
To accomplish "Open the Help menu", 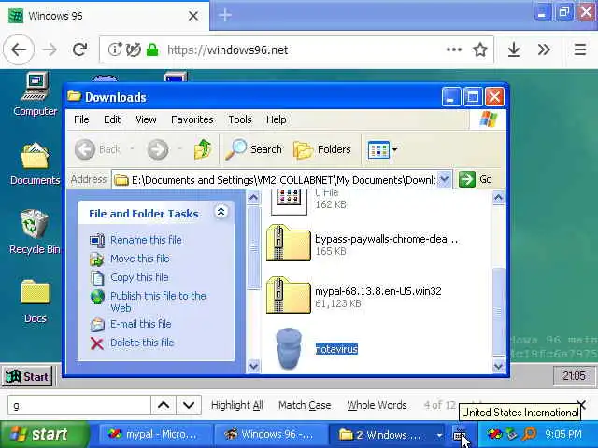I will pos(277,119).
